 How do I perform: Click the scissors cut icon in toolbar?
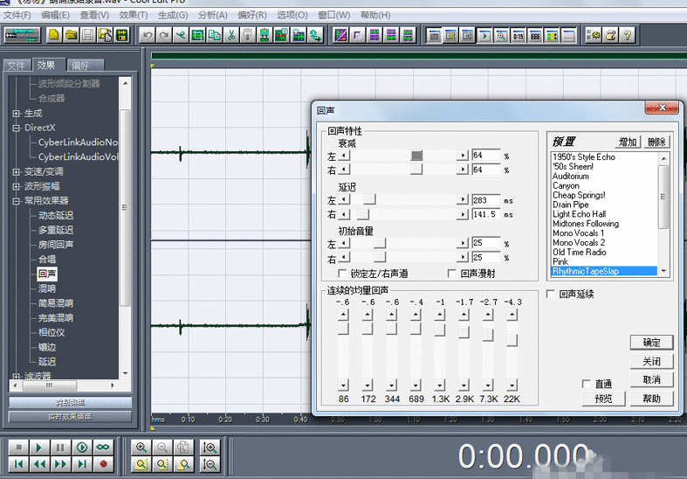click(231, 35)
